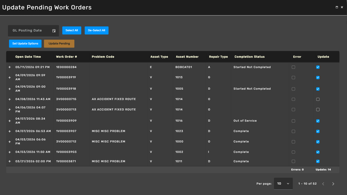Open the Per page dropdown

tap(283, 184)
